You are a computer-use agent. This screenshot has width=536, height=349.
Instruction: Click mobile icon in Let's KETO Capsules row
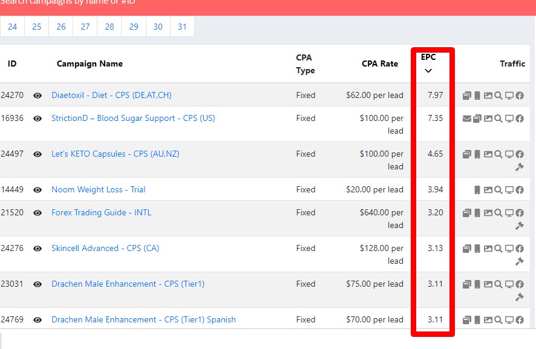[477, 154]
